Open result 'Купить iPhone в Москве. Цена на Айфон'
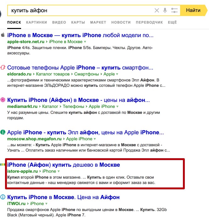 (63, 197)
